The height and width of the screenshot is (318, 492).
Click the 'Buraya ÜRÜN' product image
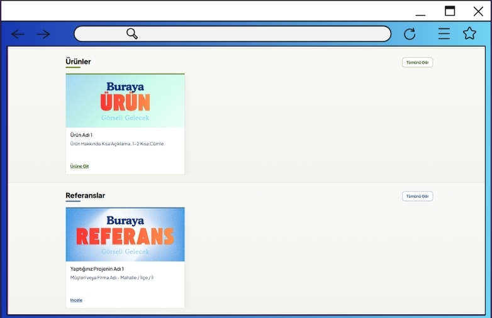(125, 101)
